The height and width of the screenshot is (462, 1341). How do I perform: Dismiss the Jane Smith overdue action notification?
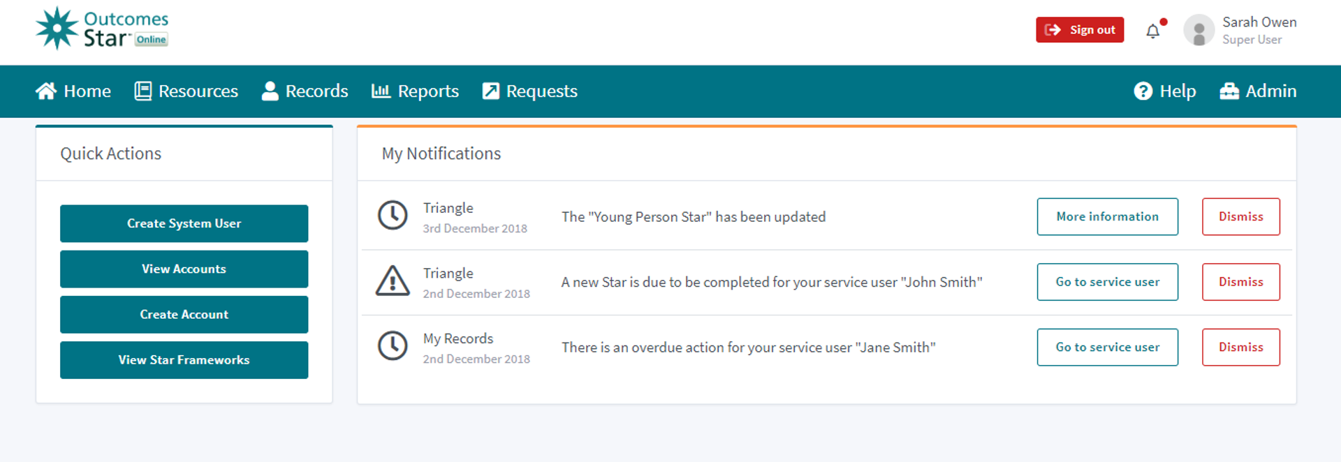pos(1240,348)
